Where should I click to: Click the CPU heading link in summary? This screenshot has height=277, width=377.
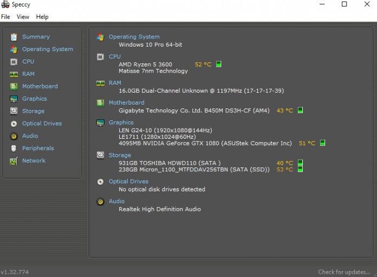(115, 56)
